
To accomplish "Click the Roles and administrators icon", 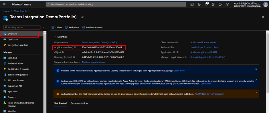I will point(5,103).
